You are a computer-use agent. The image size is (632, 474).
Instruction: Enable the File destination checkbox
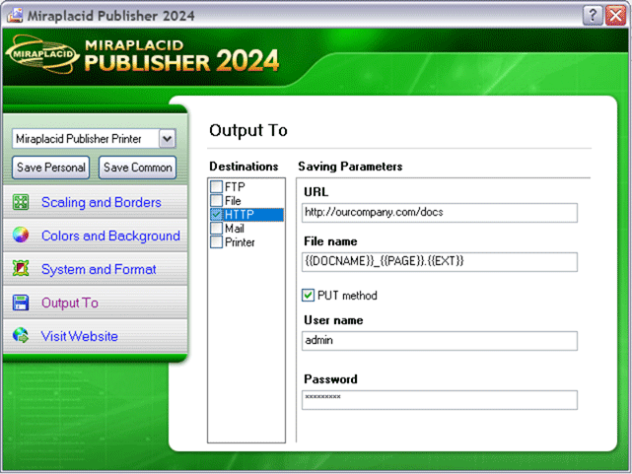[216, 201]
